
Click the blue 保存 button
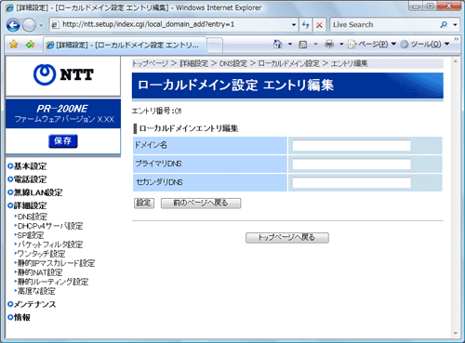pyautogui.click(x=63, y=141)
